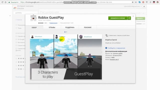Click the Roblox GuestPlay puzzle piece icon

coord(33,18)
